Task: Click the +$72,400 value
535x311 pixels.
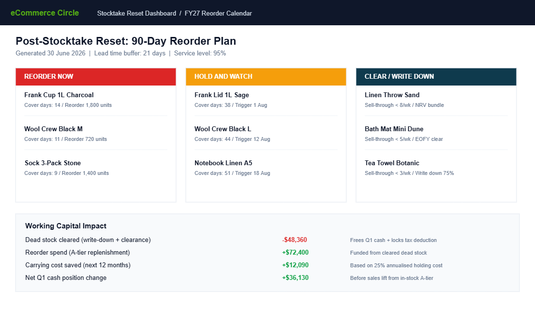Action: pyautogui.click(x=295, y=253)
